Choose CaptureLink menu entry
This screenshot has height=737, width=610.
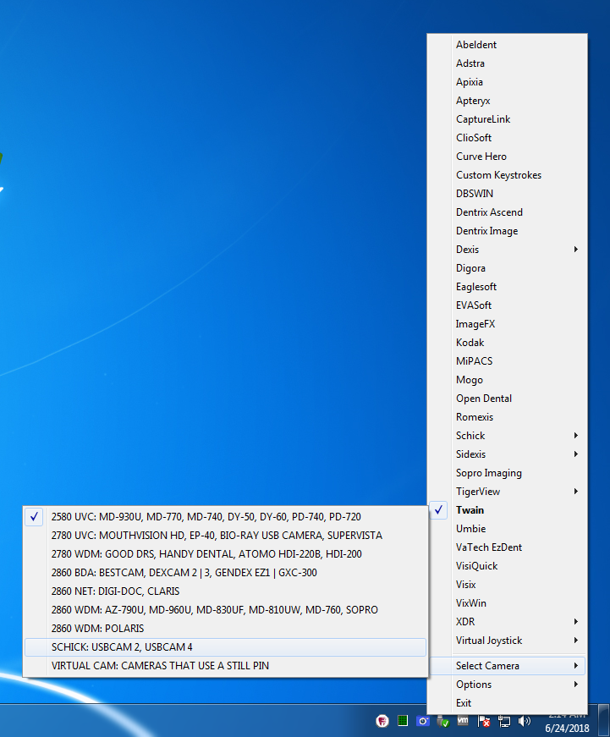click(508, 119)
